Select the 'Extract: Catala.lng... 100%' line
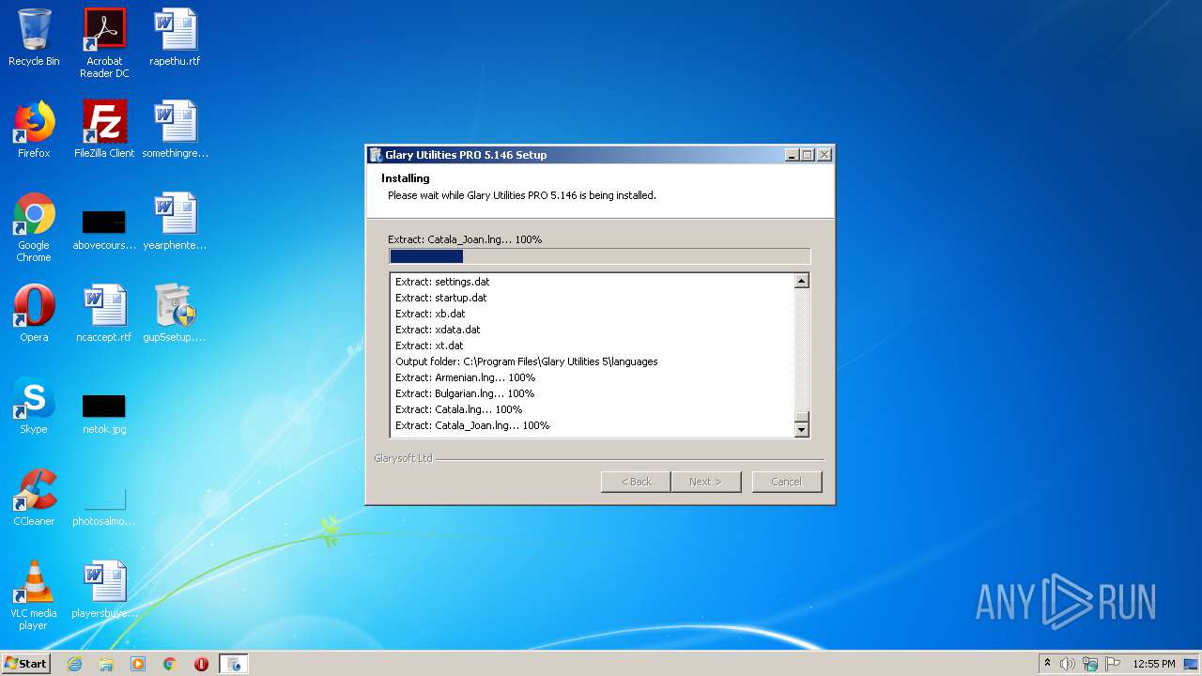 tap(458, 409)
